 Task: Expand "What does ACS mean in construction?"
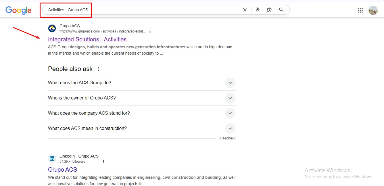click(x=230, y=129)
